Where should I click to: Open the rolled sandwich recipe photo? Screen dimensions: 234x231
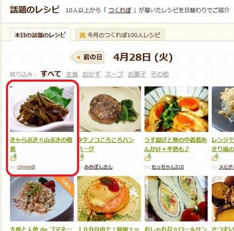176,199
